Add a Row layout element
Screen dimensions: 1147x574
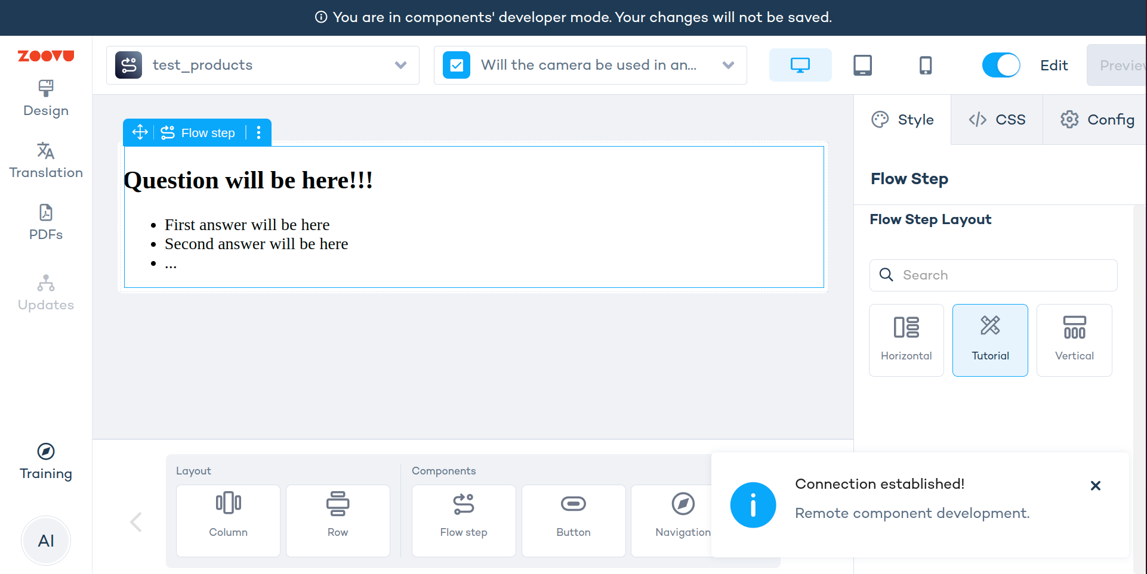pos(338,520)
